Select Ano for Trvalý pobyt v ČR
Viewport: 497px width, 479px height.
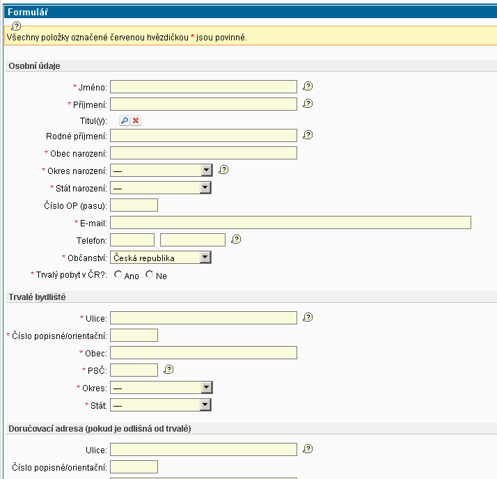(x=118, y=275)
